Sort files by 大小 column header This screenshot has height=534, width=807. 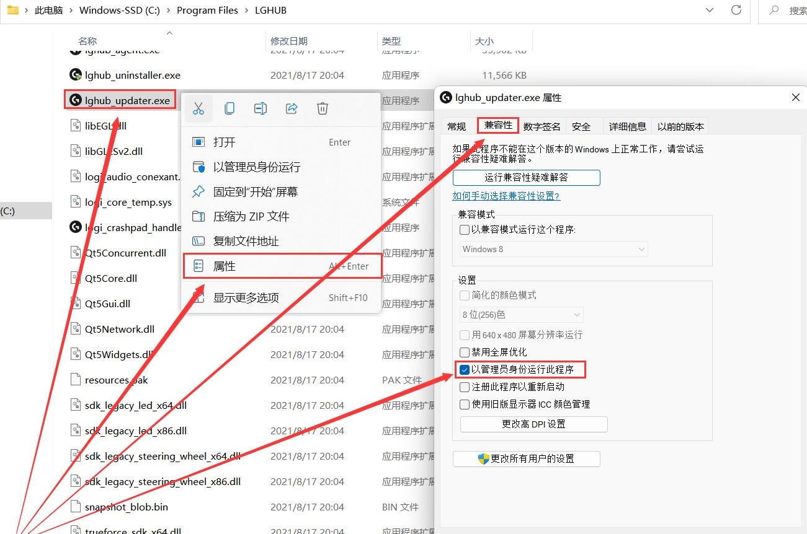pos(484,41)
